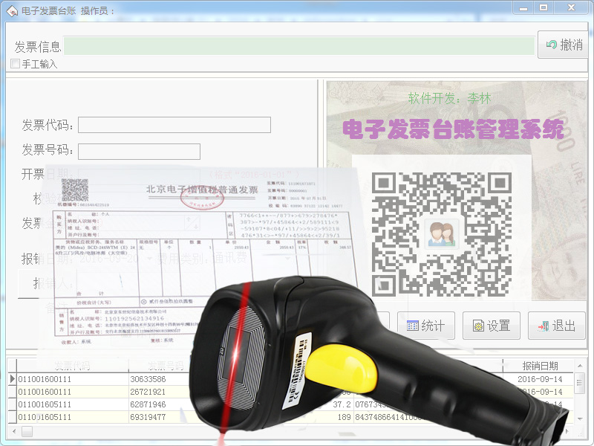This screenshot has height=446, width=594.
Task: Focus the 发票信息 scan input field
Action: (x=299, y=46)
